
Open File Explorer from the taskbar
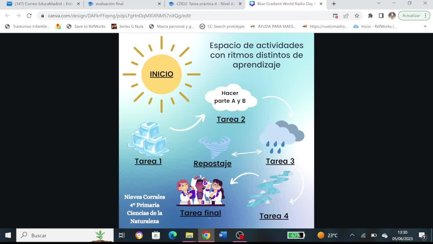point(189,235)
